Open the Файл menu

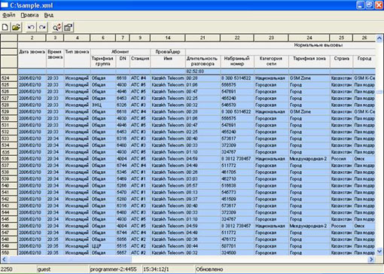(9, 15)
